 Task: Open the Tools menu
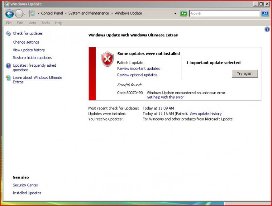pos(45,23)
